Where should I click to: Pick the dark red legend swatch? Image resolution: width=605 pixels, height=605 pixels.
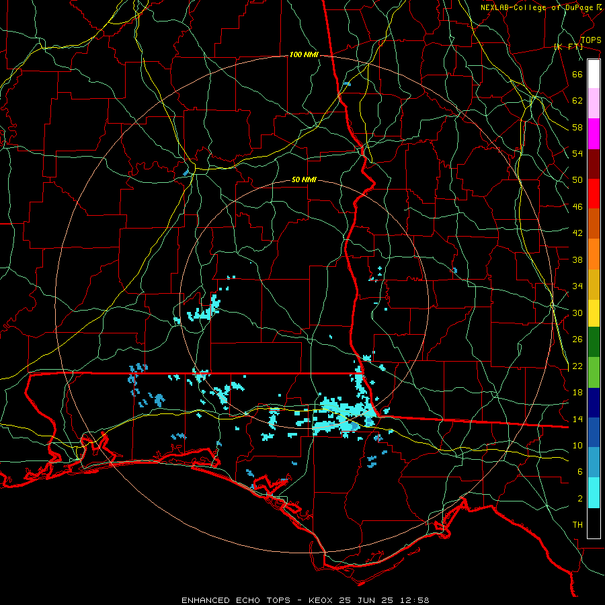(594, 163)
